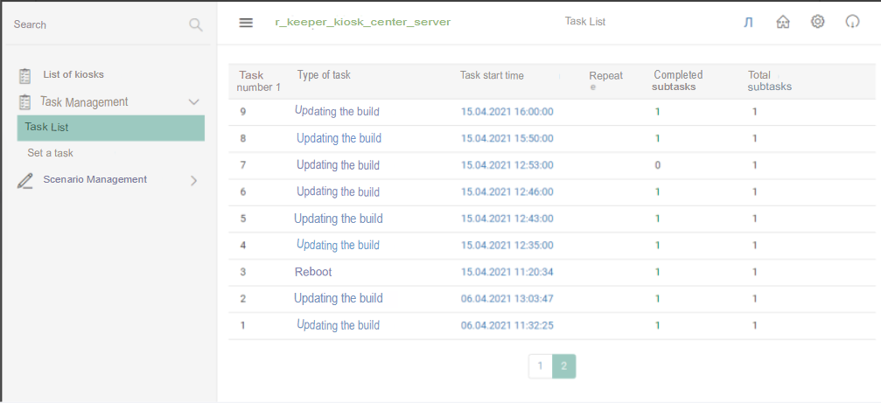The image size is (881, 403).
Task: Select Task List in the sidebar
Action: tap(110, 128)
